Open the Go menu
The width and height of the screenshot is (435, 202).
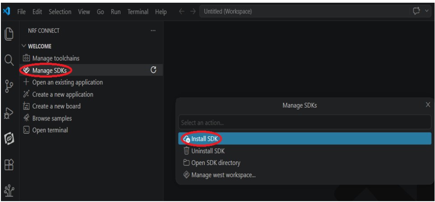tap(100, 12)
